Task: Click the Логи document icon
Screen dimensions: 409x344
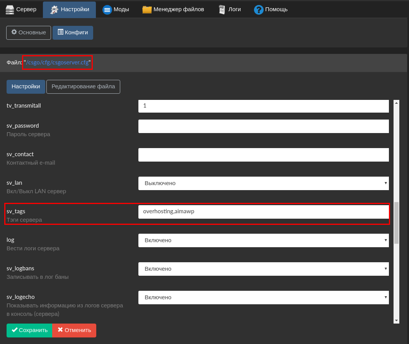Action: [222, 10]
